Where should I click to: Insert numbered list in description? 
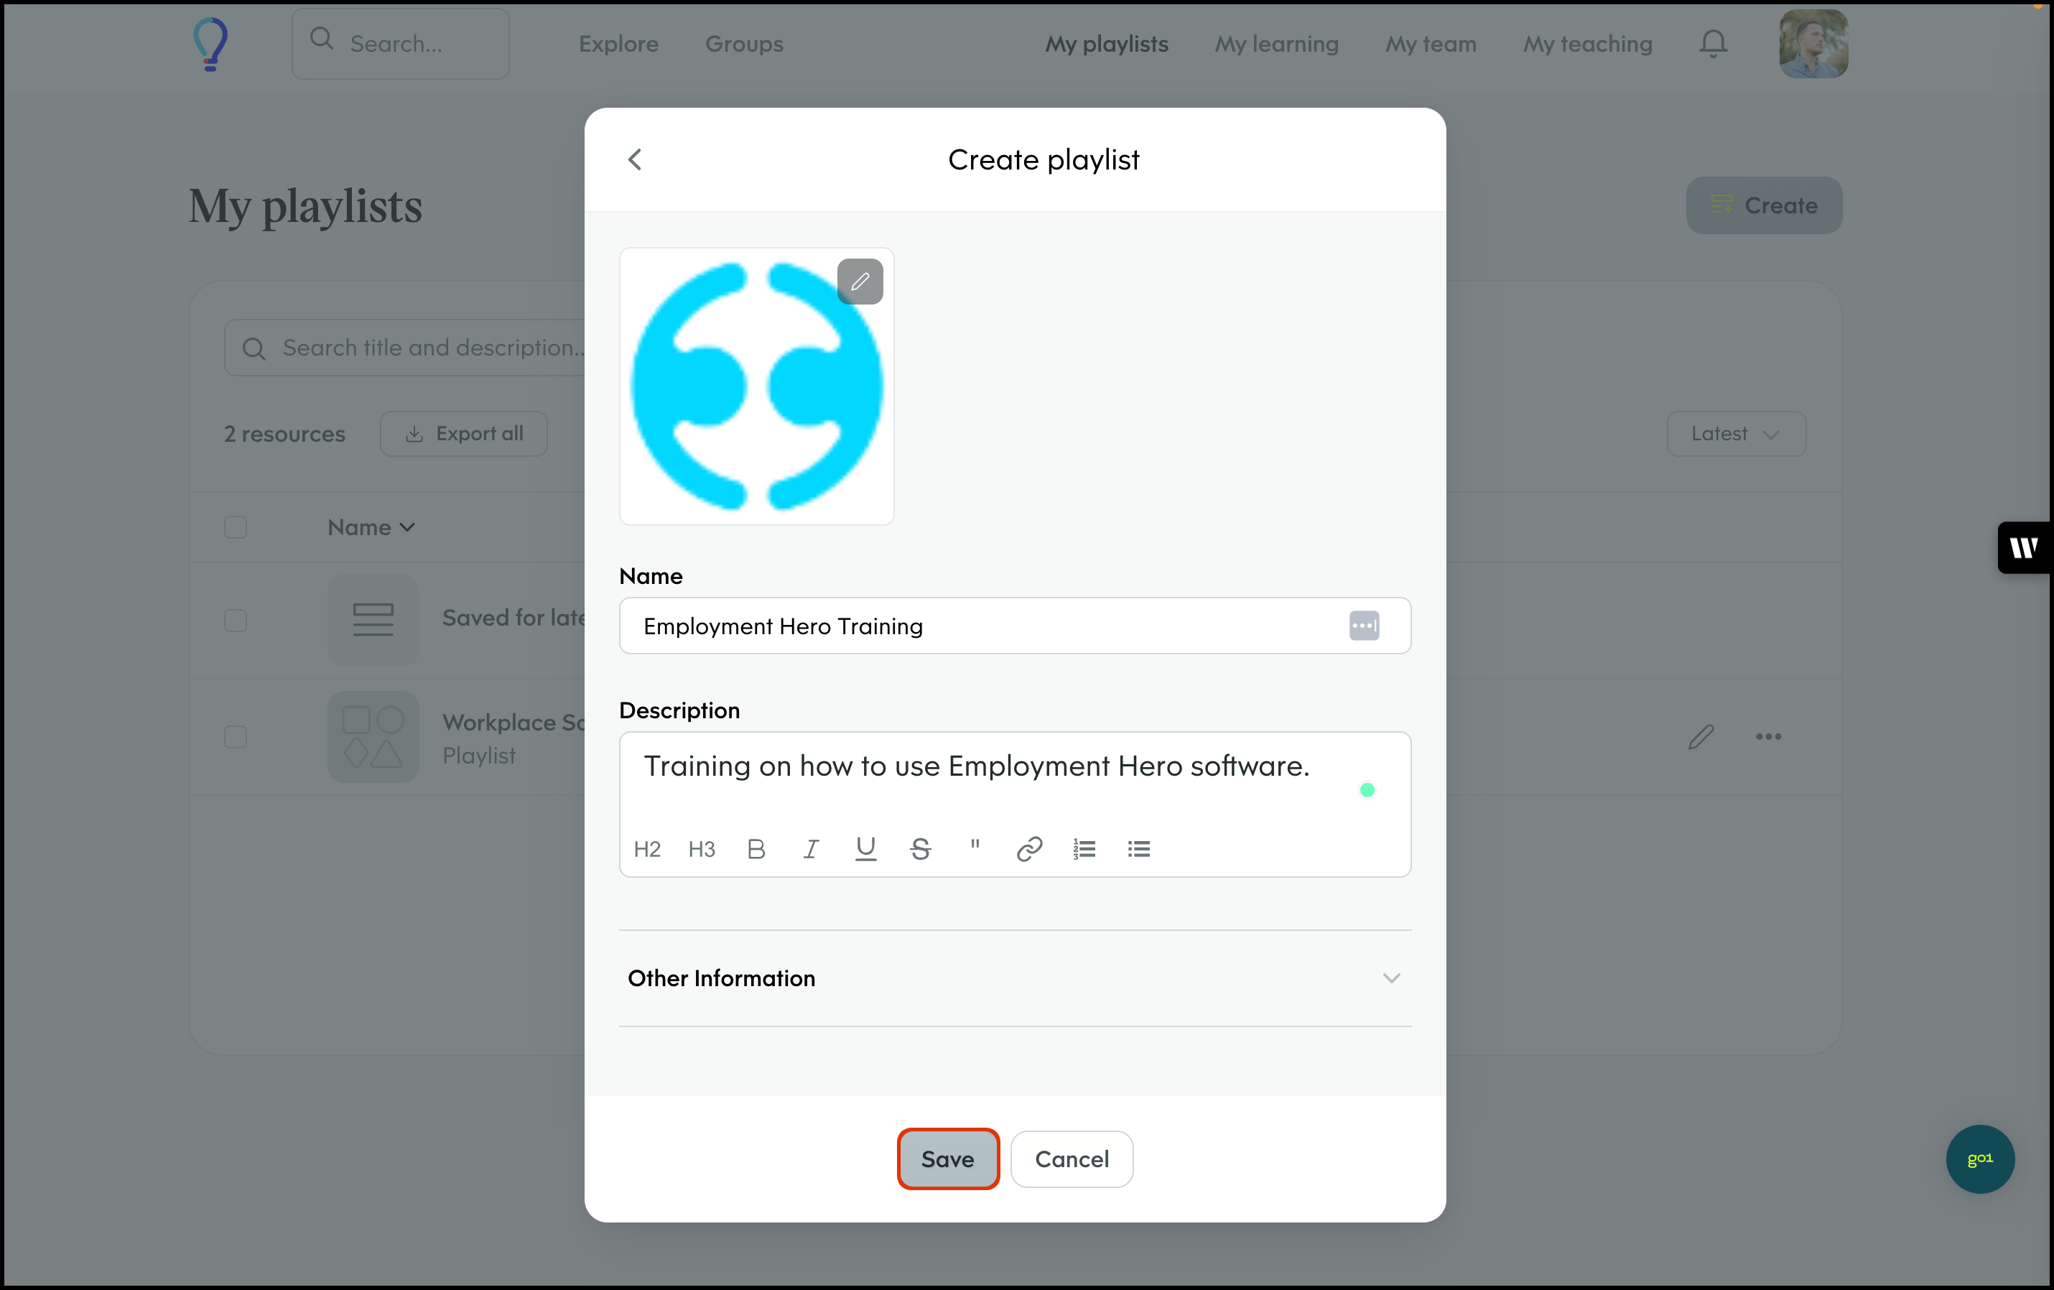(1084, 849)
